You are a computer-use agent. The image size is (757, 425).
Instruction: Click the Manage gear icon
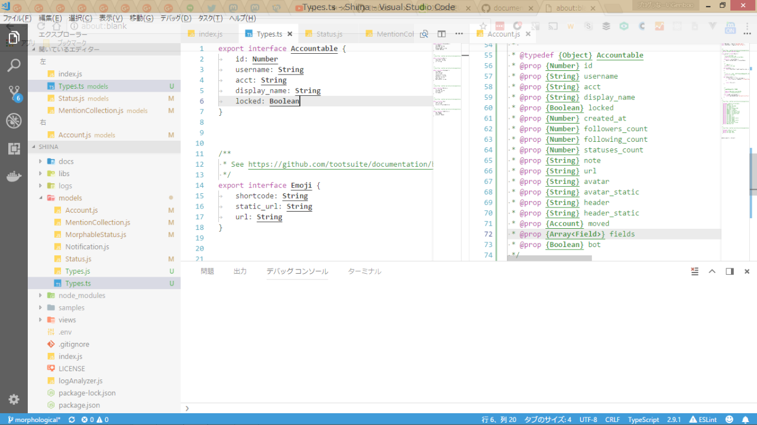(14, 399)
